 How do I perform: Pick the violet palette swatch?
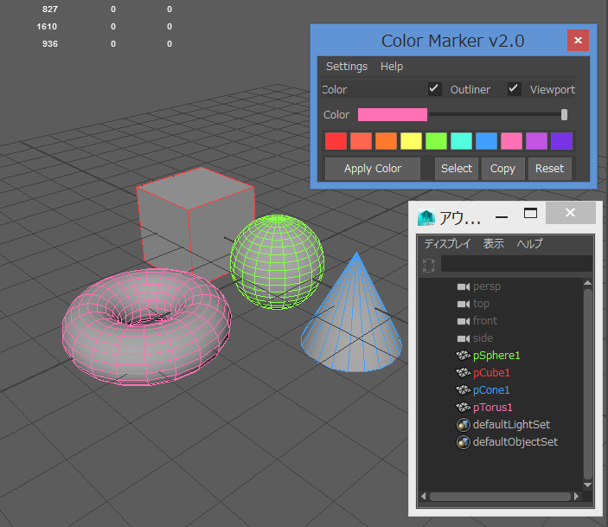pos(537,141)
